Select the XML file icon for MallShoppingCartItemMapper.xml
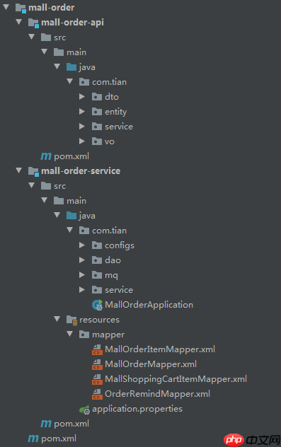The width and height of the screenshot is (281, 447). pos(97,379)
